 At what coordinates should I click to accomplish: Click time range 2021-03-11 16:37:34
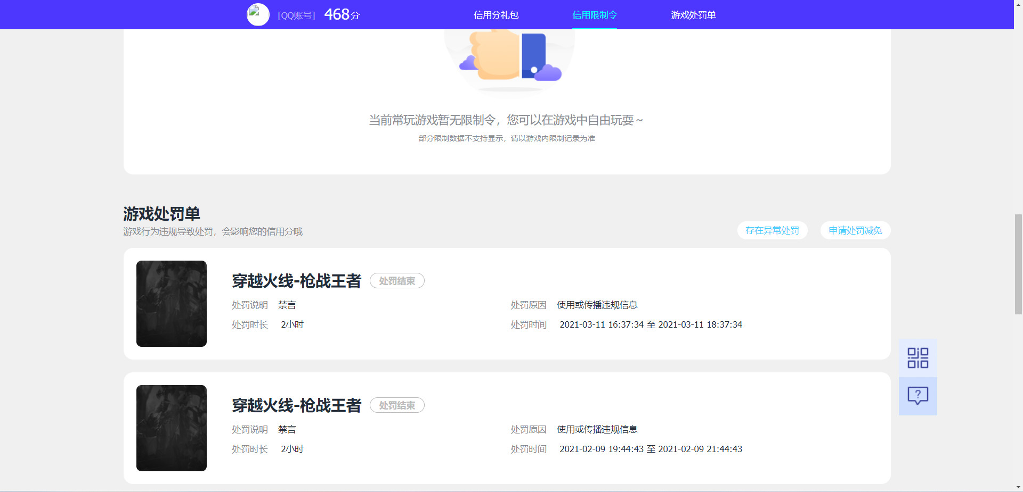coord(651,324)
